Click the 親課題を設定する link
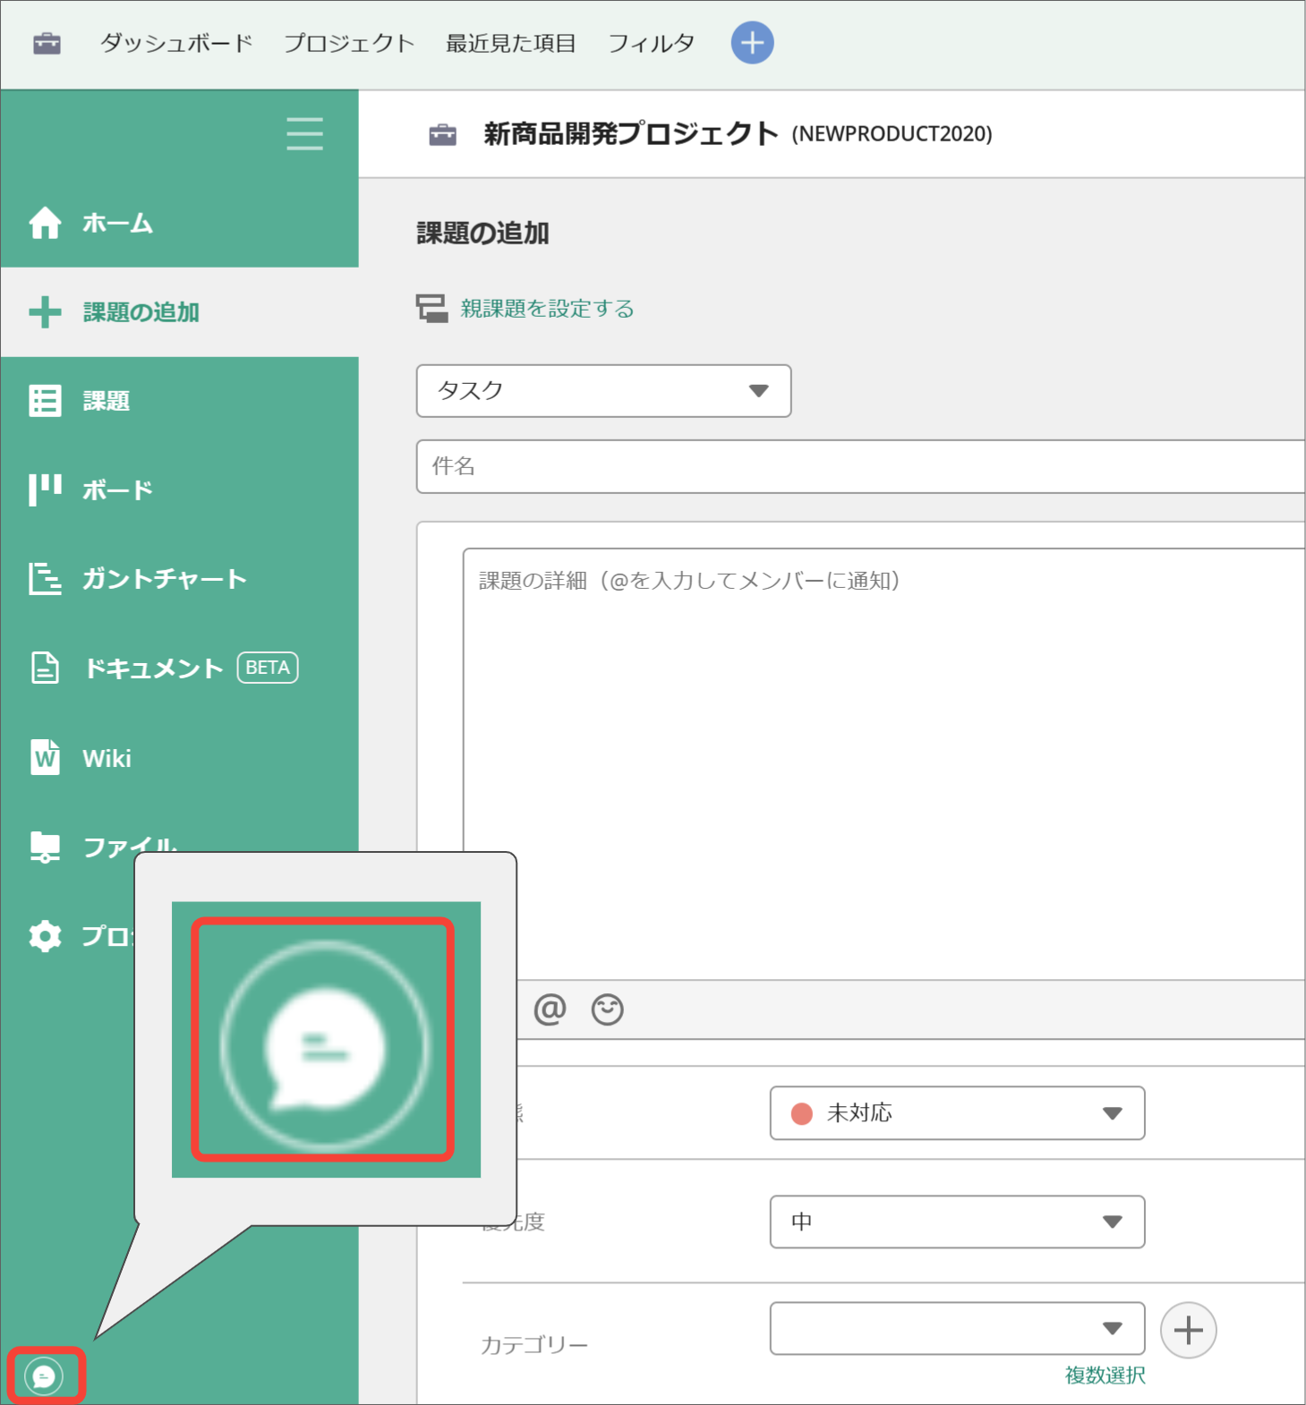This screenshot has width=1306, height=1405. 547,309
